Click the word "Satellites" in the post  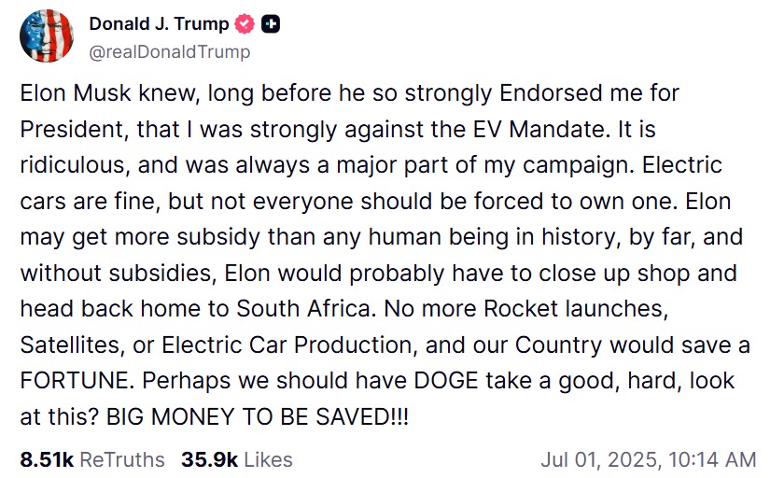[73, 345]
